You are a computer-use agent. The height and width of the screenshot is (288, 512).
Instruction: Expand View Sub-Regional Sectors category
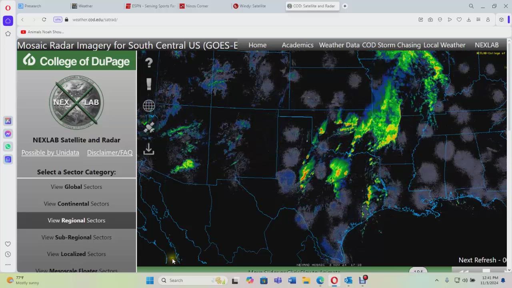coord(76,237)
